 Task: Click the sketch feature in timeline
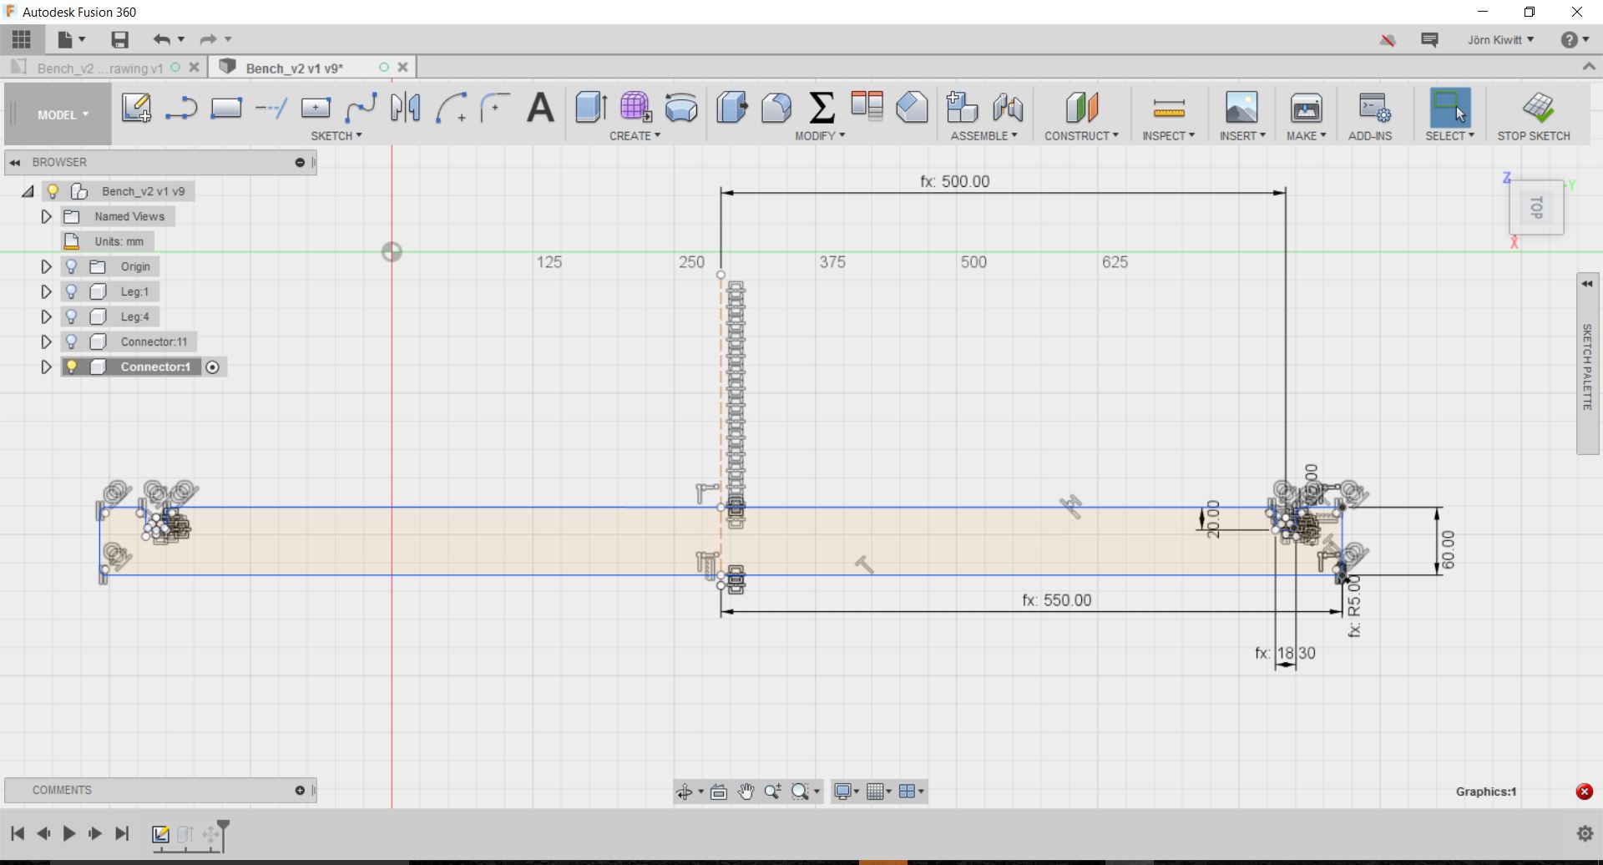coord(160,833)
